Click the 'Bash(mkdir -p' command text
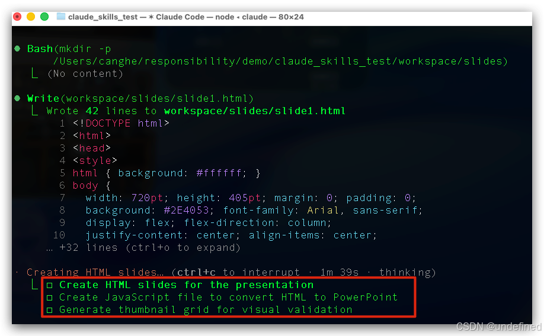The image size is (544, 336). (x=69, y=49)
